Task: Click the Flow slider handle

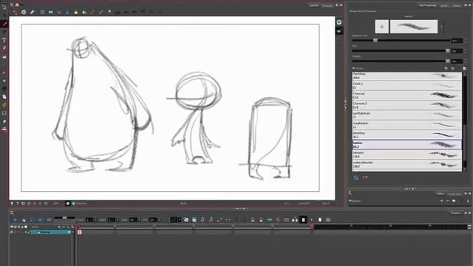Action: pos(448,51)
